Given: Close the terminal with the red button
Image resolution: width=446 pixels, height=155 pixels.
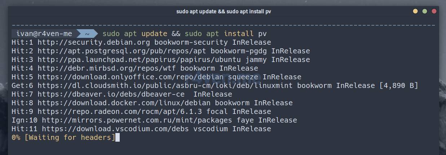Looking at the screenshot, I should 434,11.
